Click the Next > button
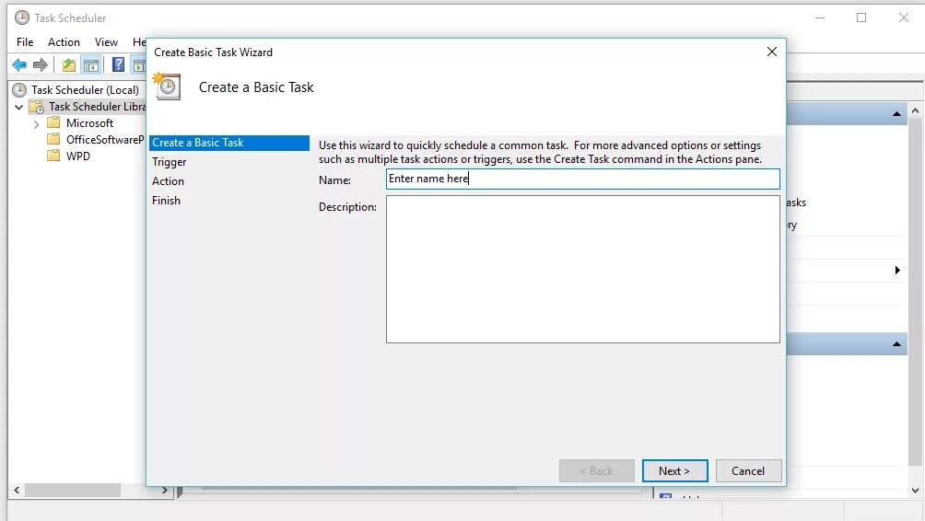The height and width of the screenshot is (521, 925). (675, 471)
